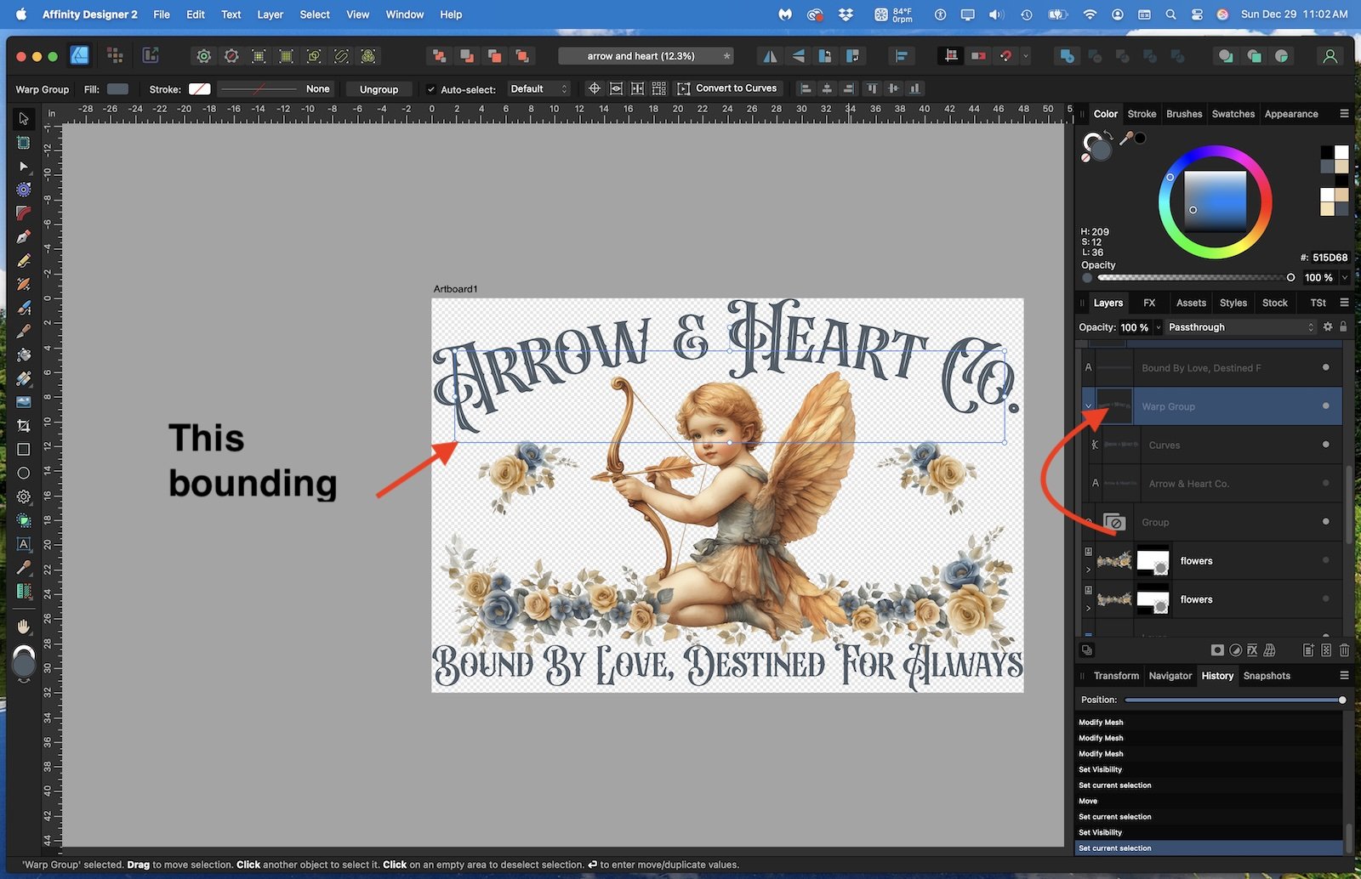Switch to the Designer persona icon

79,56
